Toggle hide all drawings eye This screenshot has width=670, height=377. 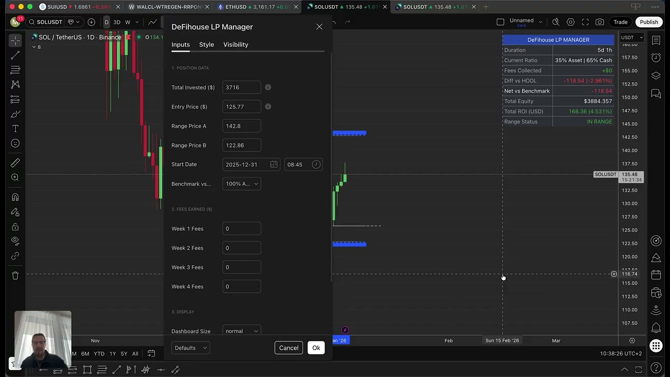click(15, 241)
